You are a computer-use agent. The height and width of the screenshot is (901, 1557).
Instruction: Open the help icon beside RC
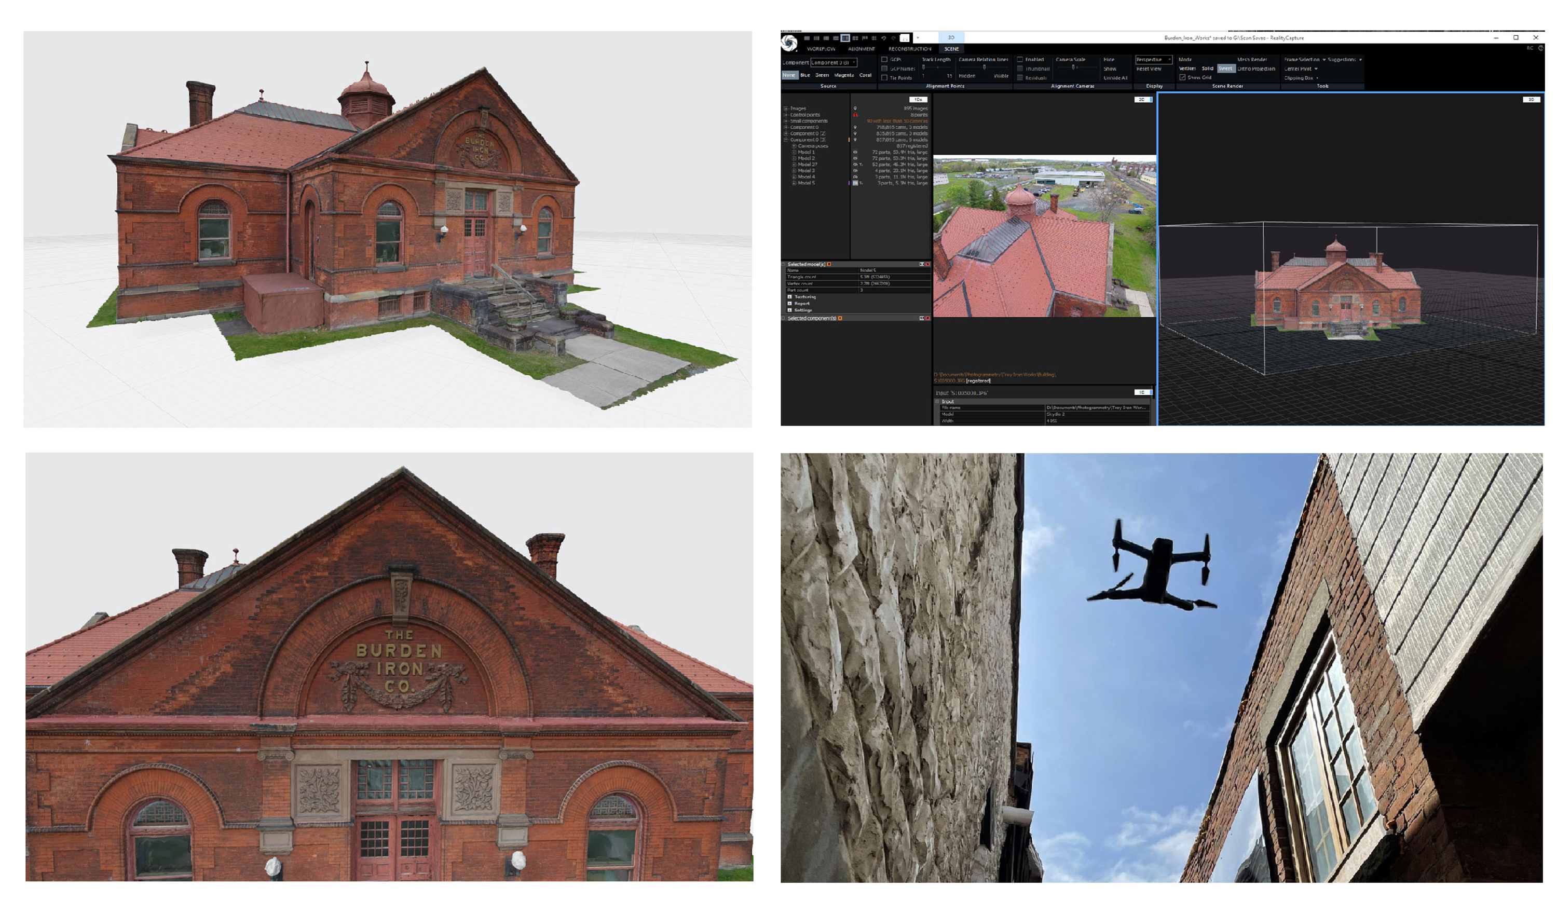(x=1540, y=48)
